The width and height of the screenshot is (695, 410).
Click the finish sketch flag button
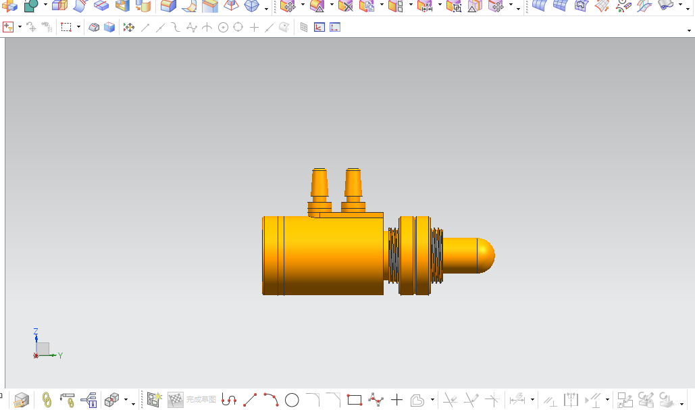(x=176, y=401)
